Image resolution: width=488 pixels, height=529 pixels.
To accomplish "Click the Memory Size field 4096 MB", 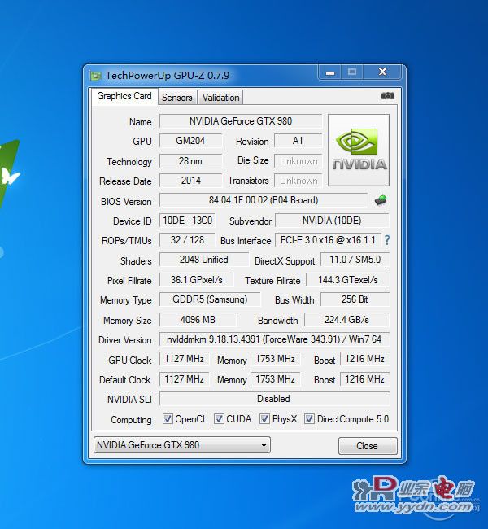I will (x=198, y=320).
